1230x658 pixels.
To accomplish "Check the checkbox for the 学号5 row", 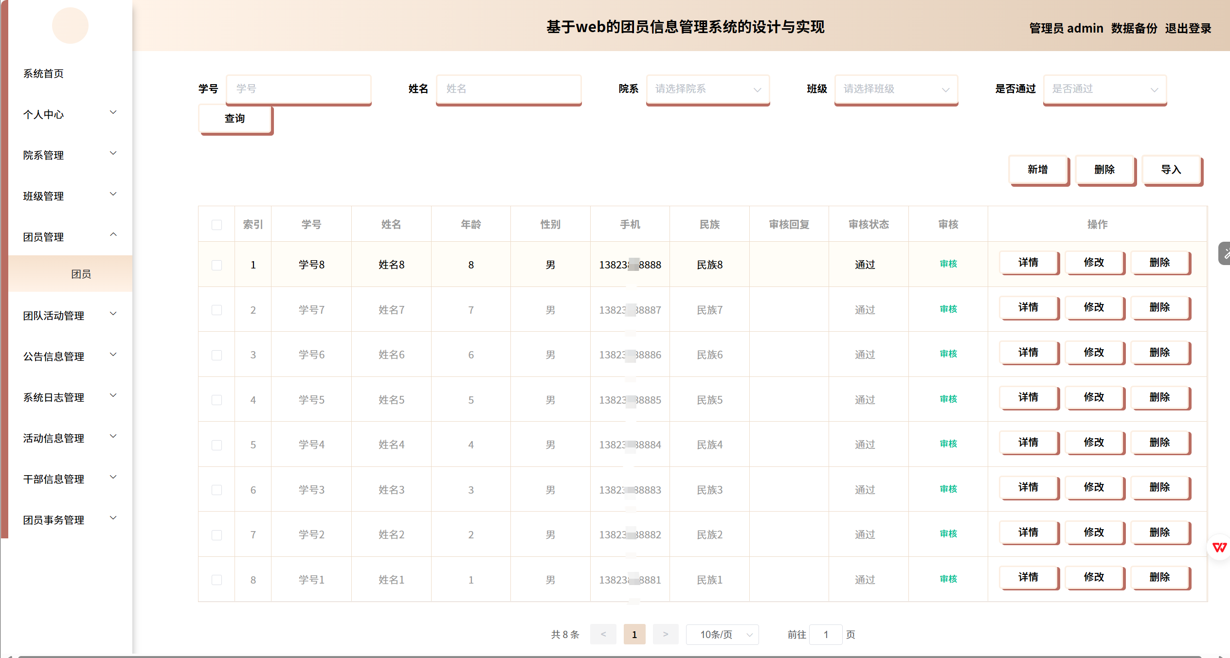I will pos(217,400).
